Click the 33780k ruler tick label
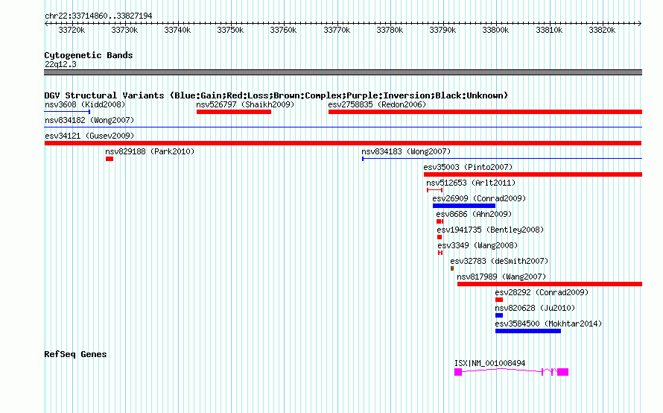The image size is (663, 413). 390,30
